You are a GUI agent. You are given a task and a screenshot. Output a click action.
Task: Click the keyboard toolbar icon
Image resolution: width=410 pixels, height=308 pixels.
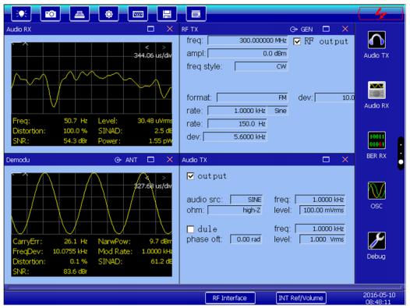138,13
